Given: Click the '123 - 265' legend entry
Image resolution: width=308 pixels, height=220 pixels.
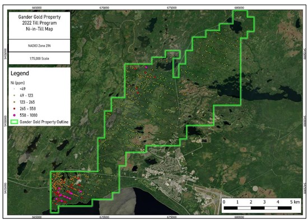Looking at the screenshot, I should [27, 102].
